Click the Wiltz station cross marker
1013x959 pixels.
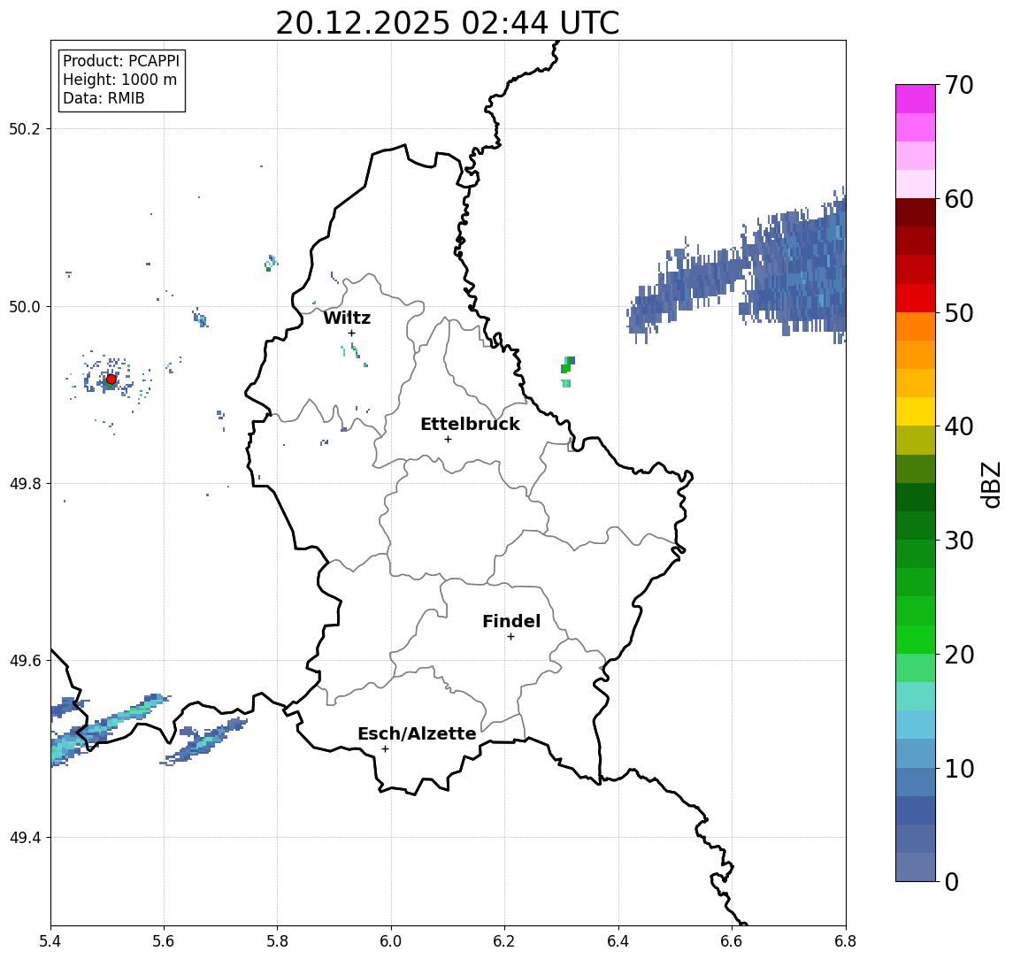click(x=351, y=334)
